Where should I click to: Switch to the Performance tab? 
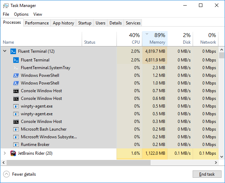coord(37,23)
